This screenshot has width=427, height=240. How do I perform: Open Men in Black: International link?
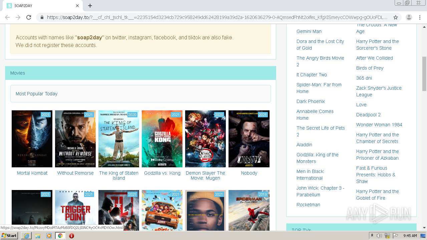click(310, 175)
